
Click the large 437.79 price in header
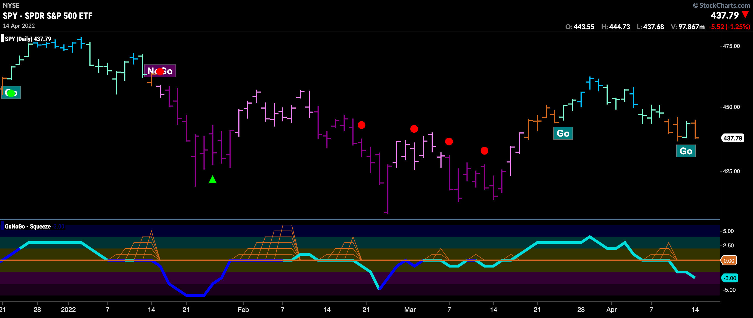coord(725,15)
